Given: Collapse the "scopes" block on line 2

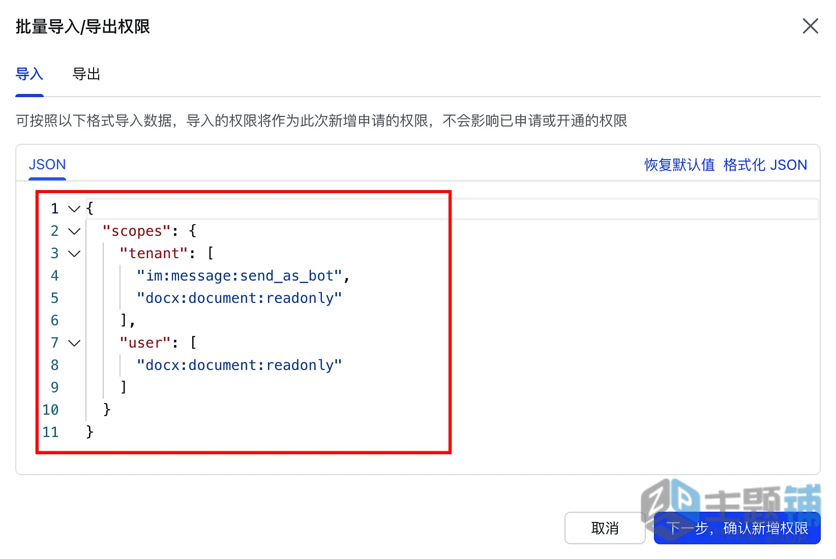Looking at the screenshot, I should click(74, 231).
